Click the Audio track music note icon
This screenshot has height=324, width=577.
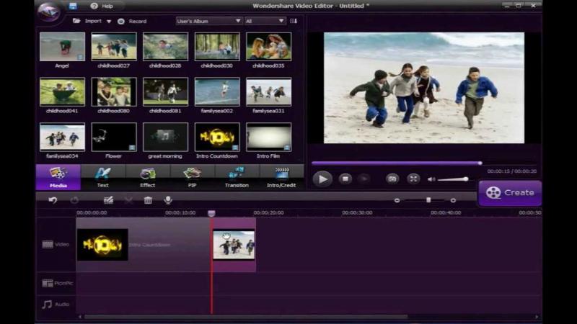point(47,304)
